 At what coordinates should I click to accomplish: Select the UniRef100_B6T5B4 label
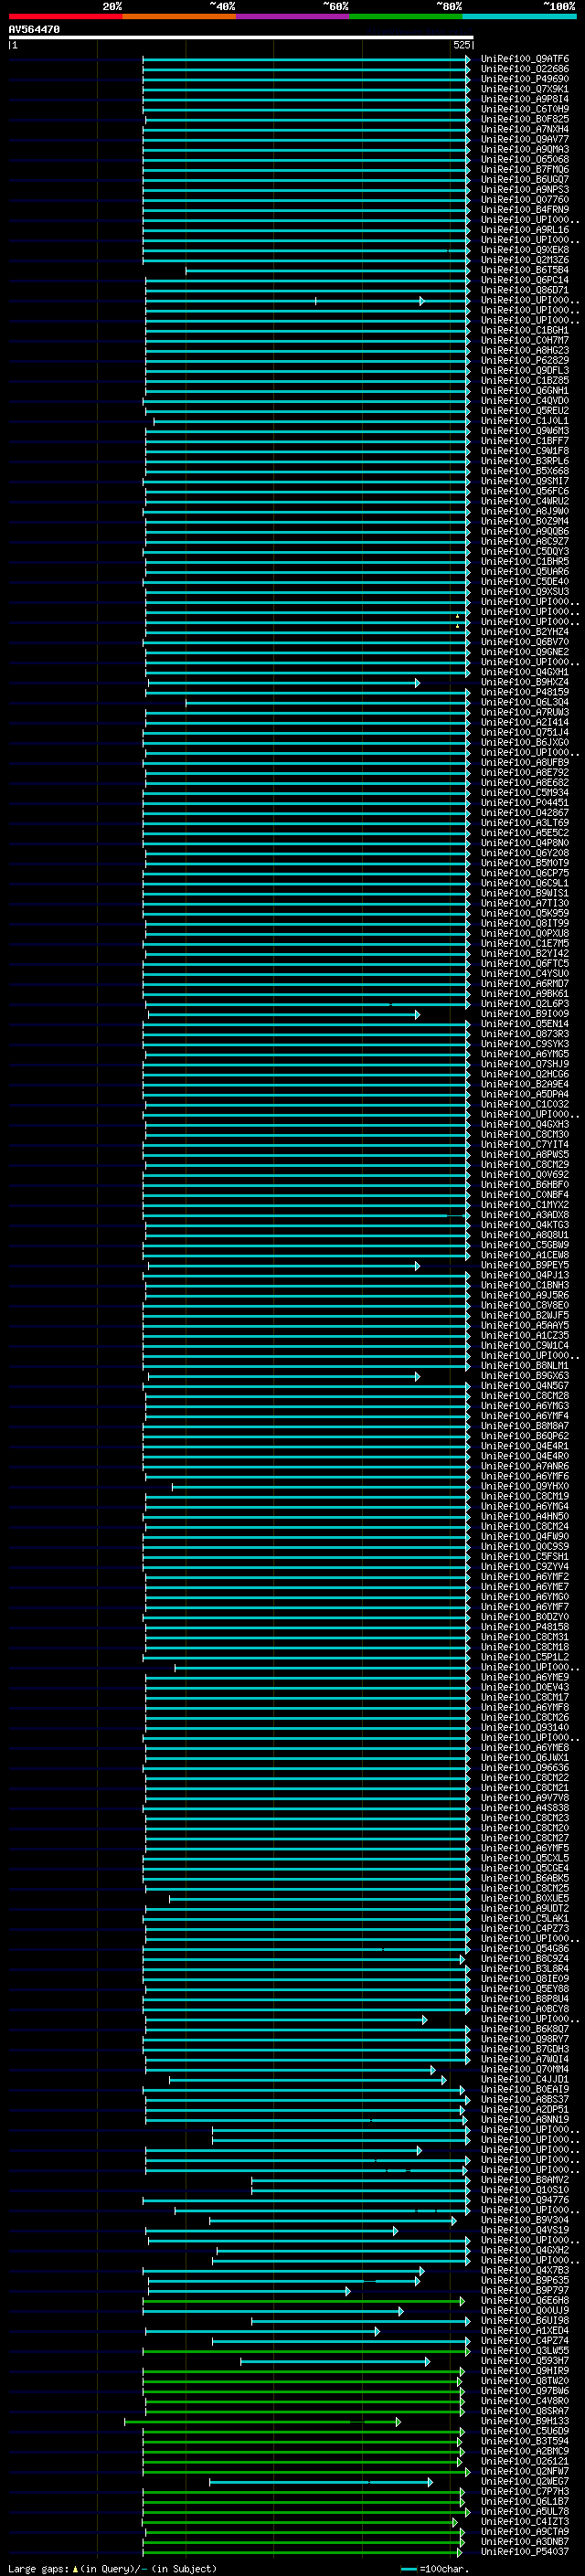(x=525, y=270)
